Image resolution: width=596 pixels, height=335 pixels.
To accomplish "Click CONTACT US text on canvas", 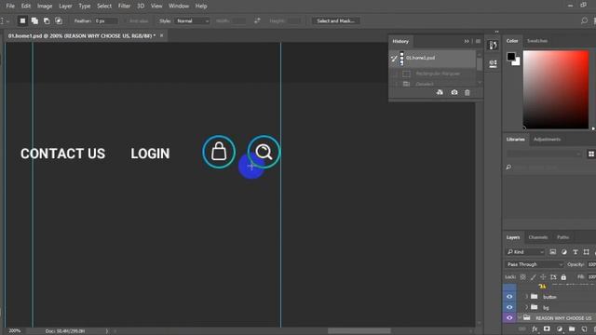I will 62,154.
